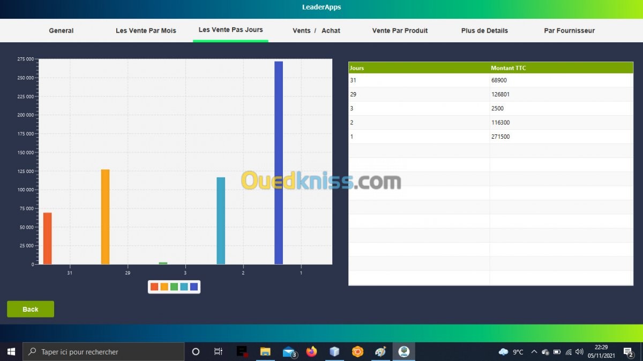Go to Vente Par Produit tab
The image size is (643, 361).
coord(400,31)
